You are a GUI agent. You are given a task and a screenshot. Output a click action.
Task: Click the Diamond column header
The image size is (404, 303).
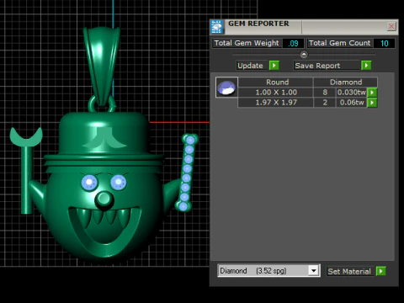(x=345, y=82)
